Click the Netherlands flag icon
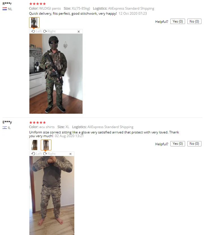Viewport: 204px width, 235px height. pos(5,9)
